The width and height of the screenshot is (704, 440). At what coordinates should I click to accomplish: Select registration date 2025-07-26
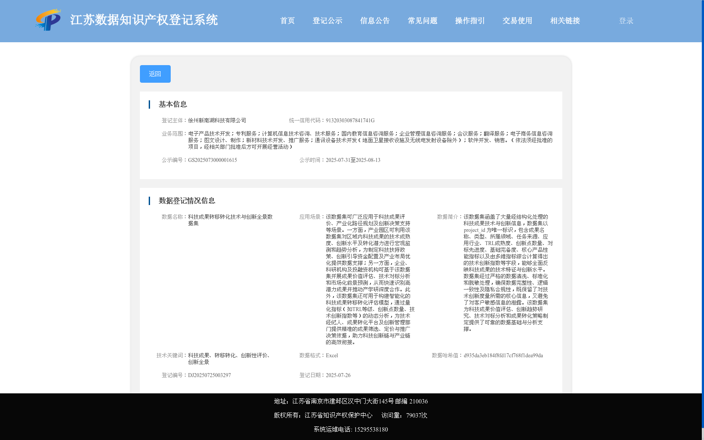point(338,375)
